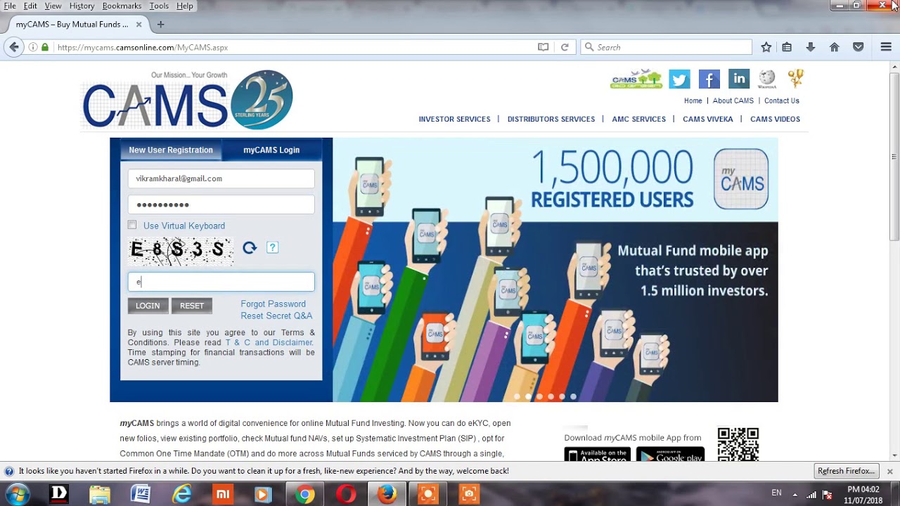Open T & C and Disclaimer link

point(269,342)
